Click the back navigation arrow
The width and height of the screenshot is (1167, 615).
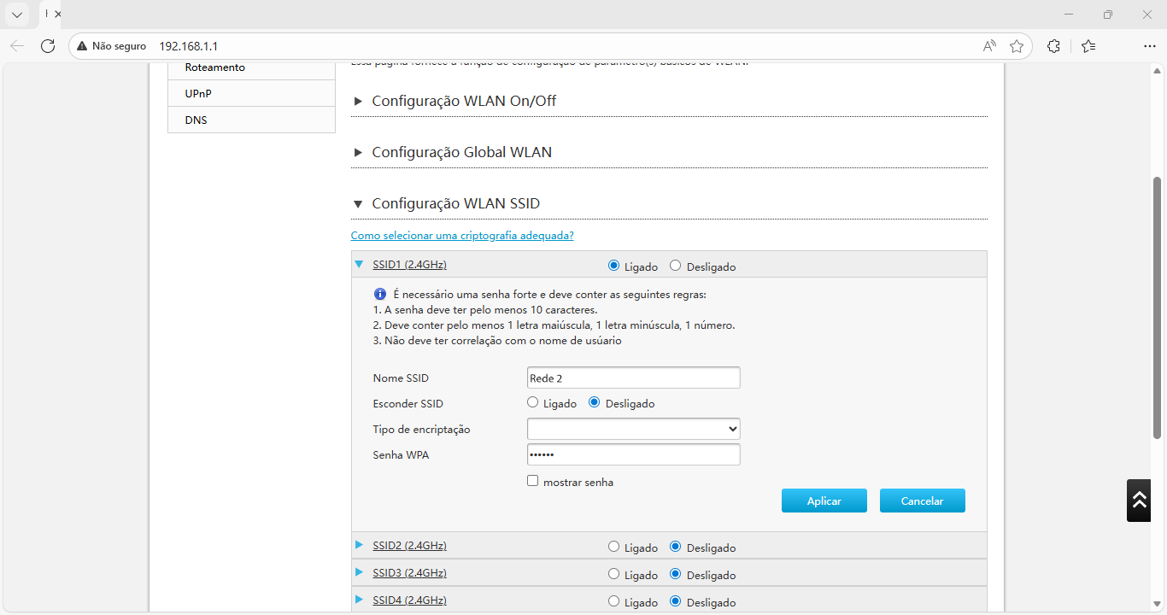(17, 46)
